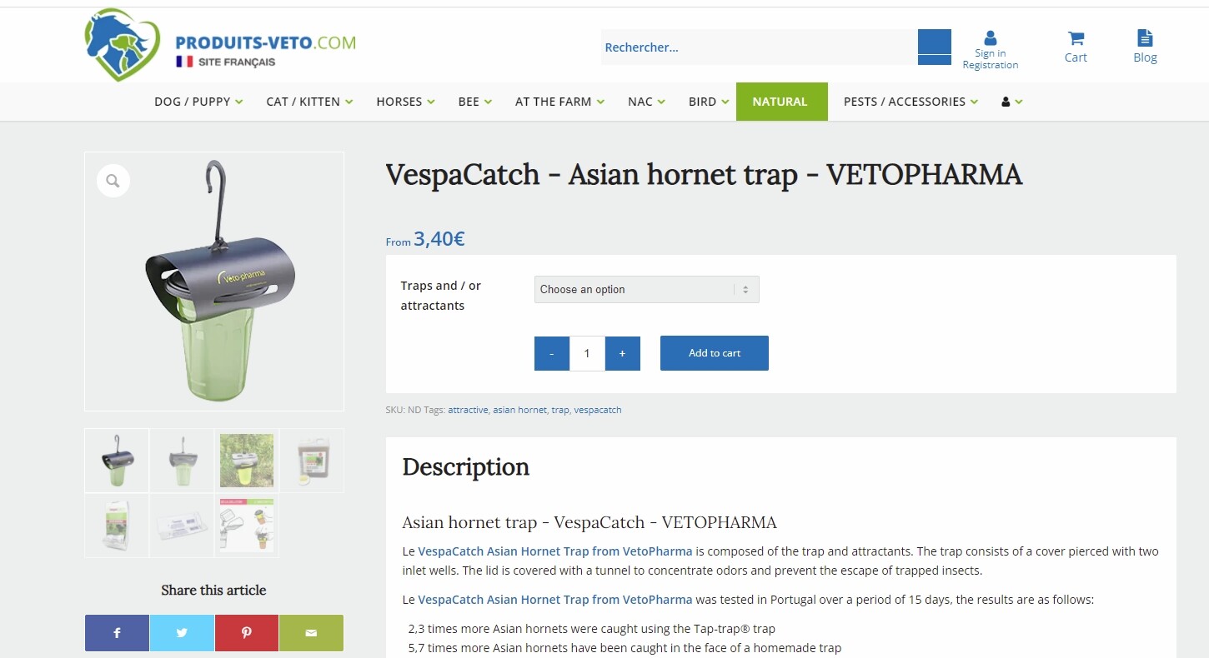The width and height of the screenshot is (1209, 658).
Task: Open the Traps and/or attractants dropdown
Action: point(646,289)
